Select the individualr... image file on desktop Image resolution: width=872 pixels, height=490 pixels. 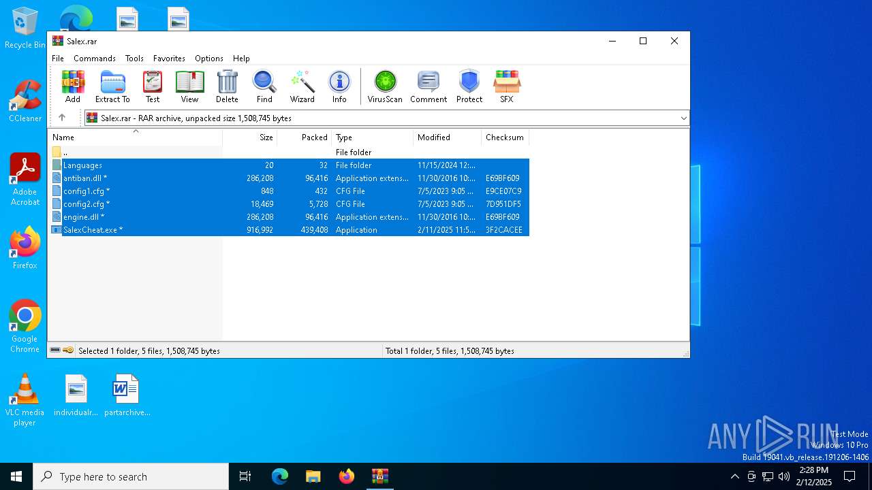[x=76, y=395]
